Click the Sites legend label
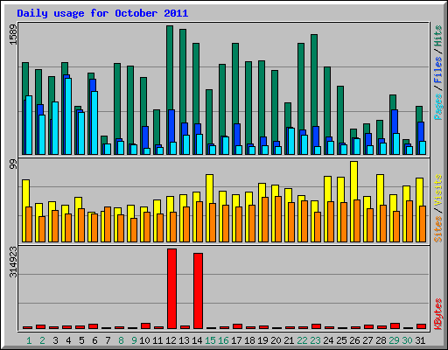 (438, 229)
